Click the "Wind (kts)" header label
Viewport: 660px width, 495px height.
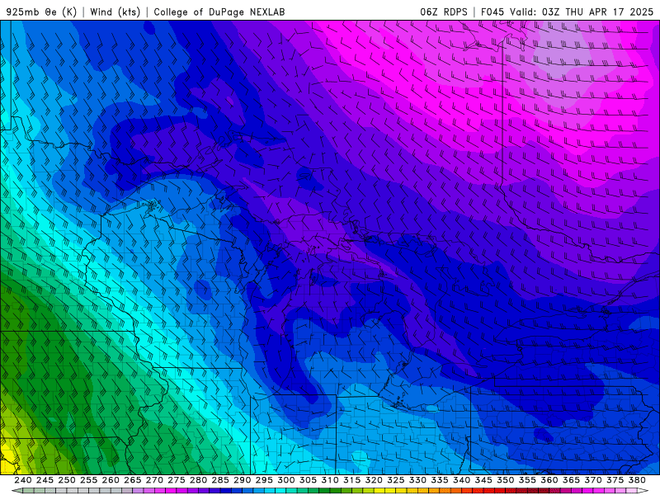[115, 12]
